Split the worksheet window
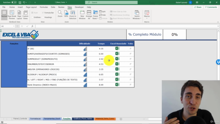The image size is (220, 124). [x=102, y=11]
